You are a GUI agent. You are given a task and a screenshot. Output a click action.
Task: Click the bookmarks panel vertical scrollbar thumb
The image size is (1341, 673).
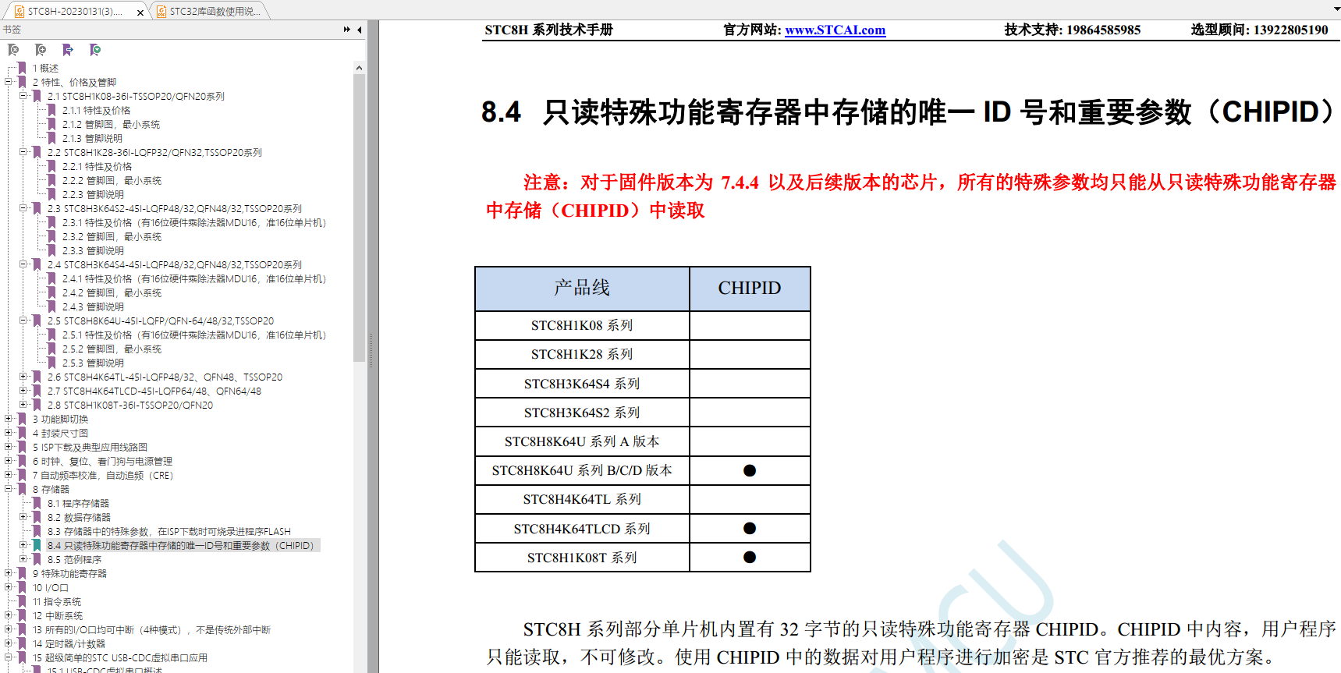point(359,218)
